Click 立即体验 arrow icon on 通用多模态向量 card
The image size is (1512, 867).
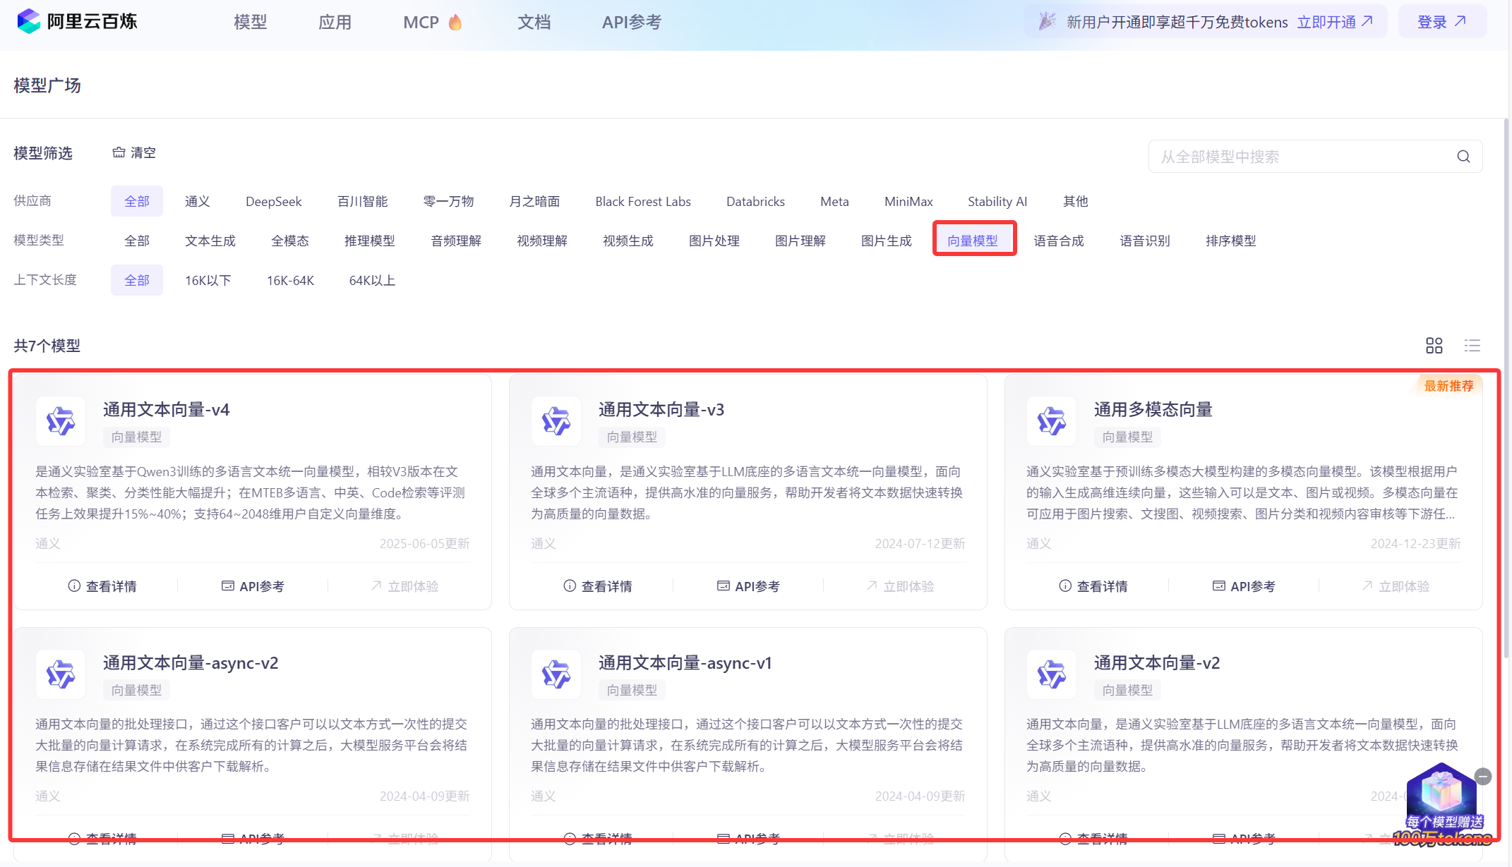[1367, 586]
